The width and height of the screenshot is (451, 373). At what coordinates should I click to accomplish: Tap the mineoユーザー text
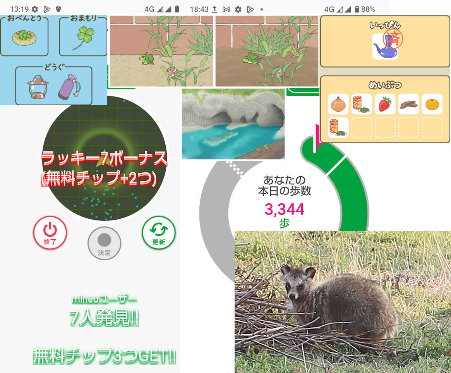click(105, 300)
